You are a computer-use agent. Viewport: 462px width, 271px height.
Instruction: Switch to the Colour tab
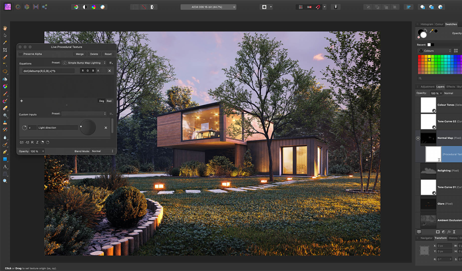439,24
